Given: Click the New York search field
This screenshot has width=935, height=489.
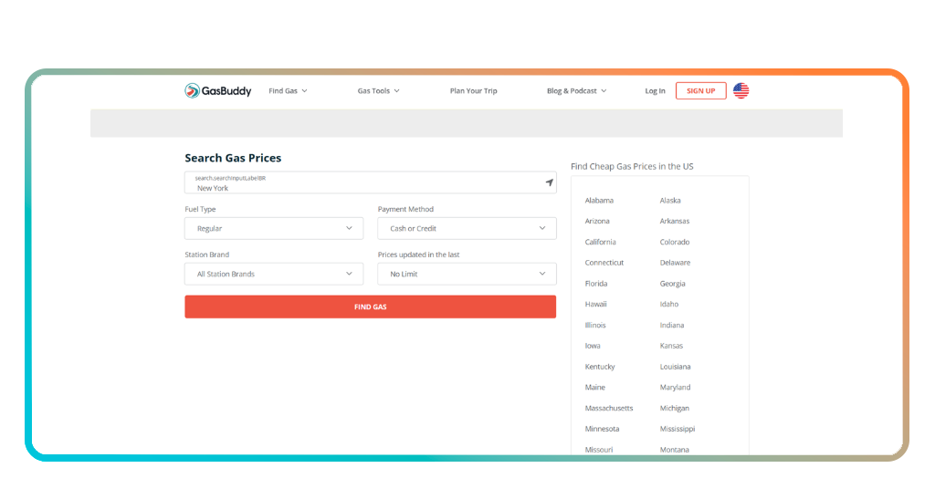Looking at the screenshot, I should point(371,182).
